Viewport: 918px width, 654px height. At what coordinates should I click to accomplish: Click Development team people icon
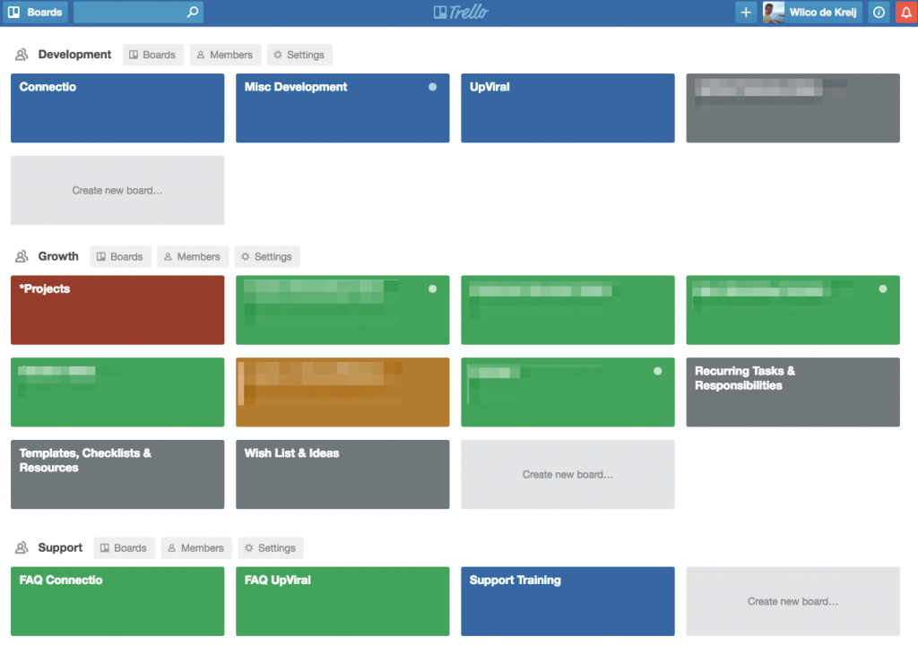(22, 55)
